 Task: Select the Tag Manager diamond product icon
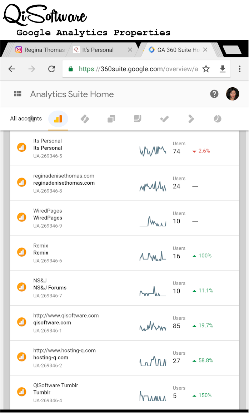click(x=85, y=119)
